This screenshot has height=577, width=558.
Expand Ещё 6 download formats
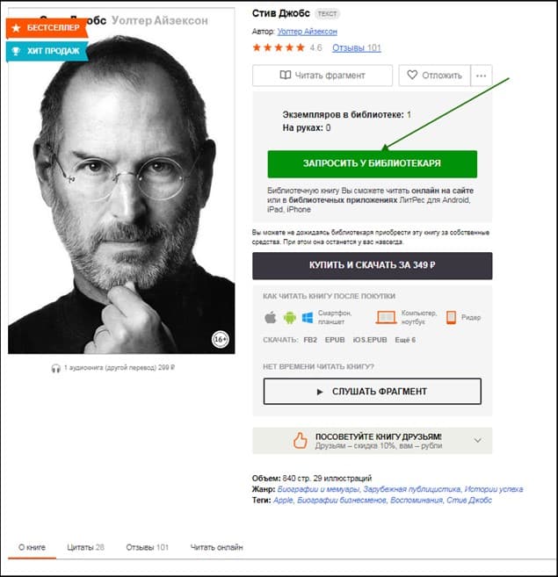pos(405,340)
